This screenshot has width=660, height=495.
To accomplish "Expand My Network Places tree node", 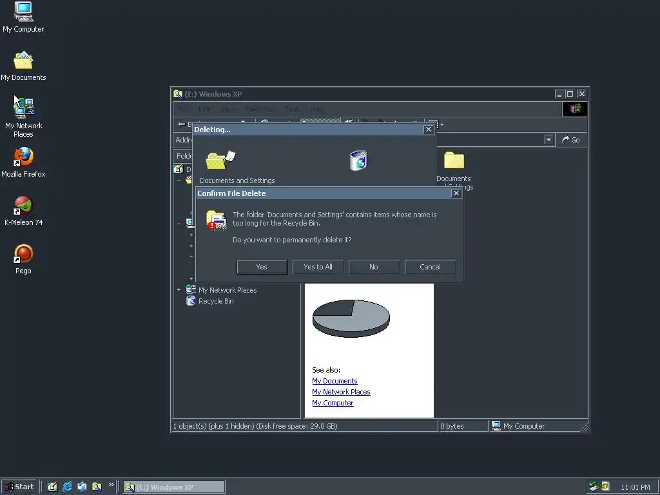I will (x=179, y=289).
